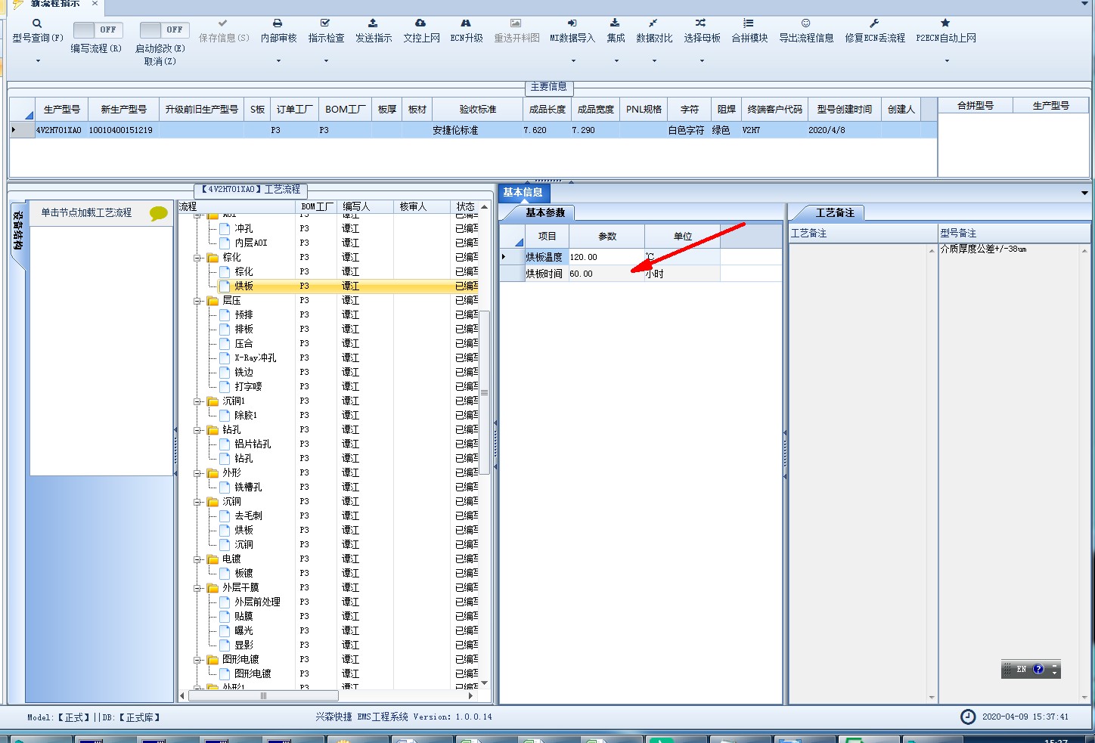Viewport: 1095px width, 743px height.
Task: Click the 型号查询 magnifier icon
Action: point(37,23)
